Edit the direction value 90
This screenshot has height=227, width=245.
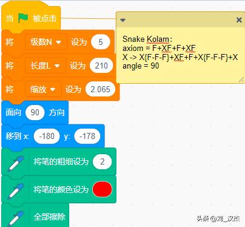[35, 112]
